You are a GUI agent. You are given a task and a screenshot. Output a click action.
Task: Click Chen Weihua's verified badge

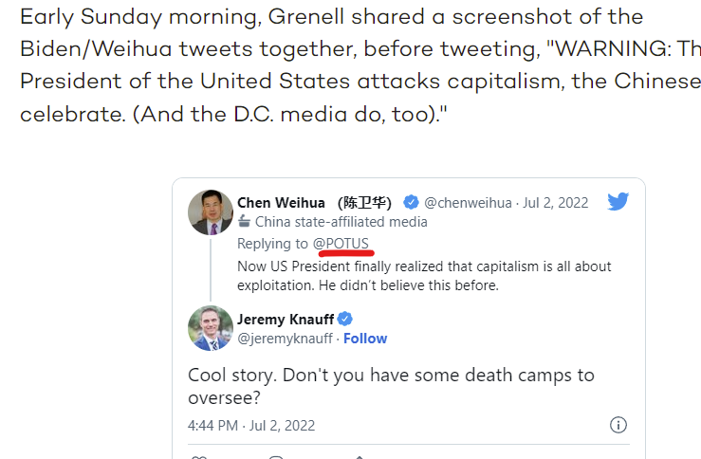(x=411, y=202)
